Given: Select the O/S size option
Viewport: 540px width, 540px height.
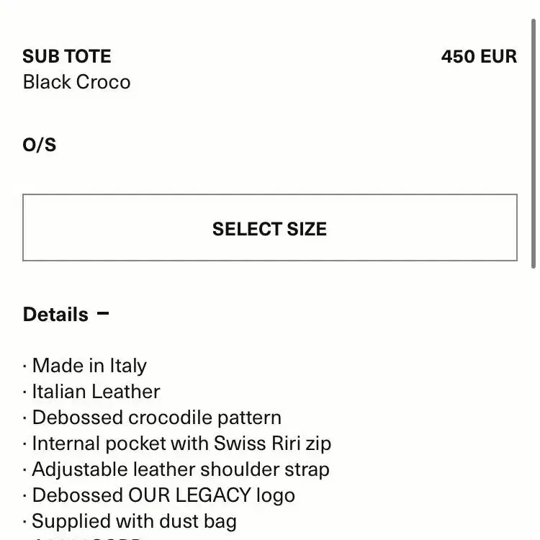Looking at the screenshot, I should click(40, 145).
